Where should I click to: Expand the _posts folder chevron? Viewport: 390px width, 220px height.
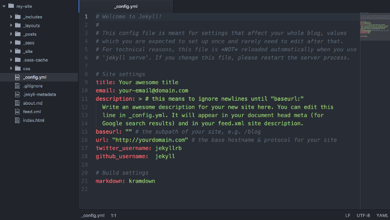pos(11,34)
